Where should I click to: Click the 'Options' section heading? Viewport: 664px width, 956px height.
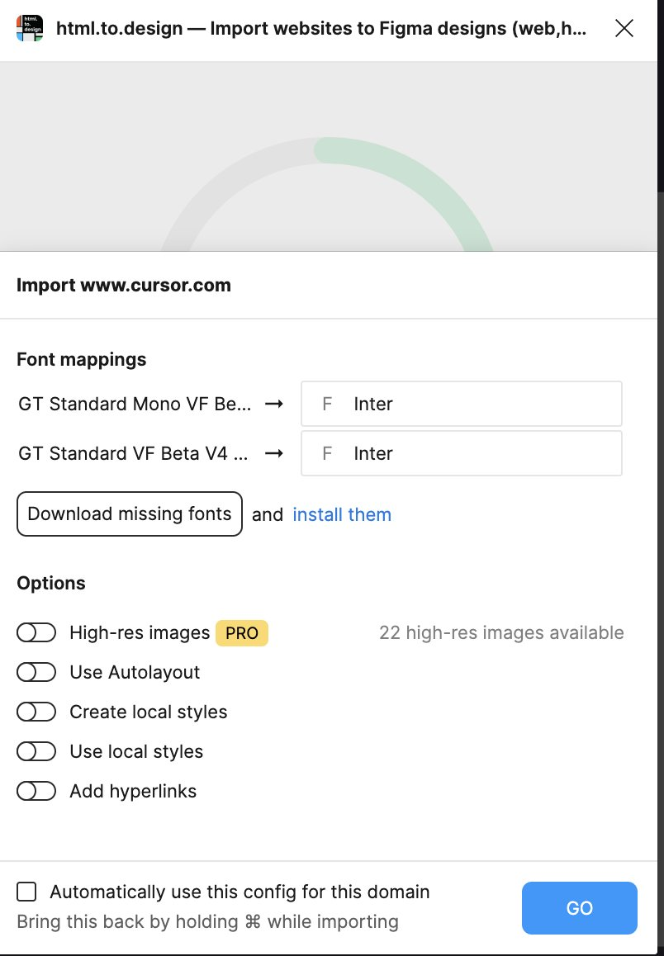point(51,583)
